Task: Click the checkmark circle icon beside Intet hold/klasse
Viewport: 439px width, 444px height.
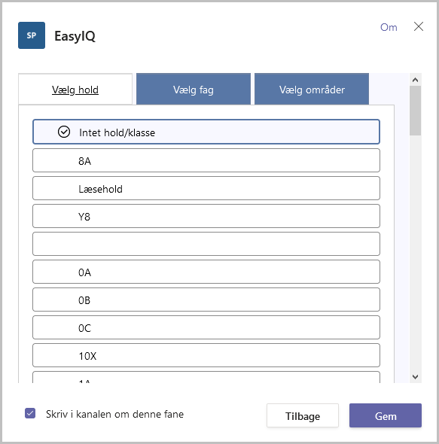Action: [64, 132]
